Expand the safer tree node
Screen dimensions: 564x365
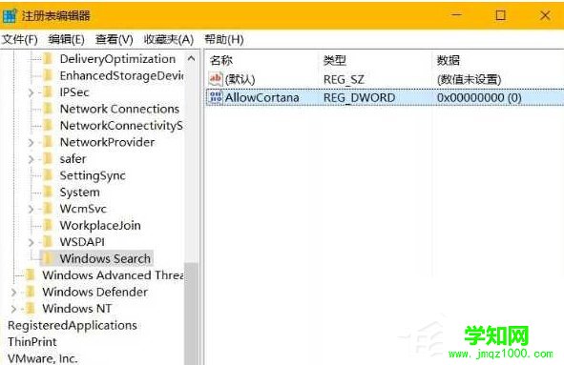pyautogui.click(x=31, y=159)
